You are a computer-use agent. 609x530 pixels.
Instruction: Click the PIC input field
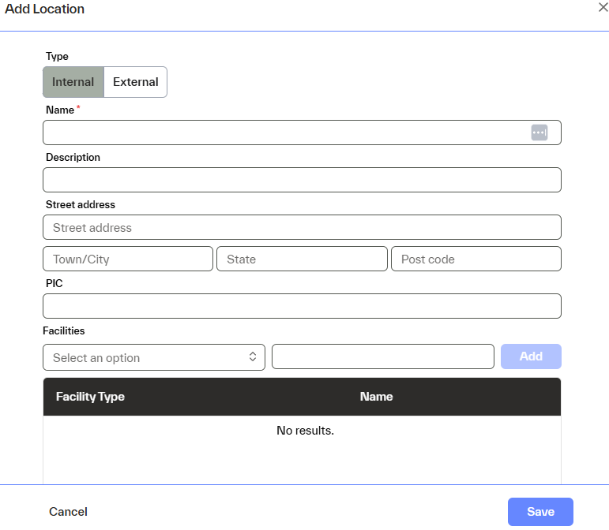302,306
